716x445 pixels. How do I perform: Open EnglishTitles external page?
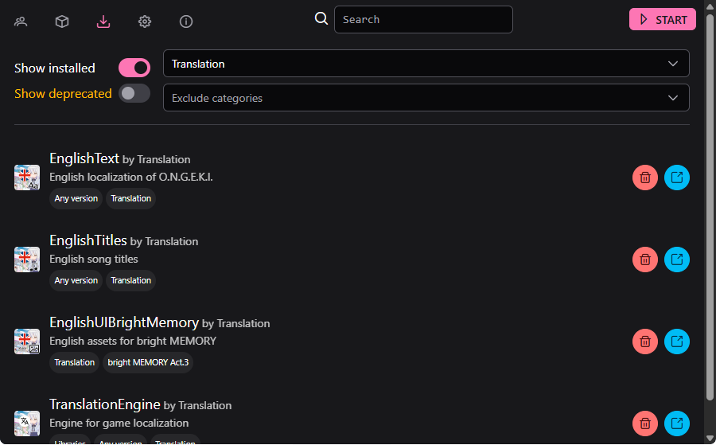tap(677, 260)
